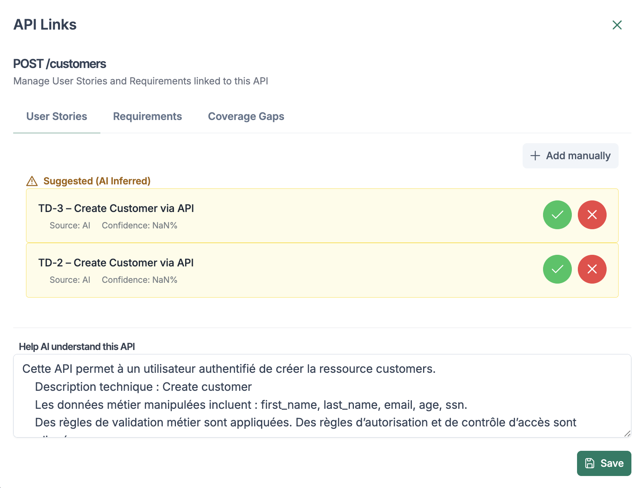Accept the TD-3 suggested user story
Screen dimensions: 643x488
pyautogui.click(x=557, y=215)
